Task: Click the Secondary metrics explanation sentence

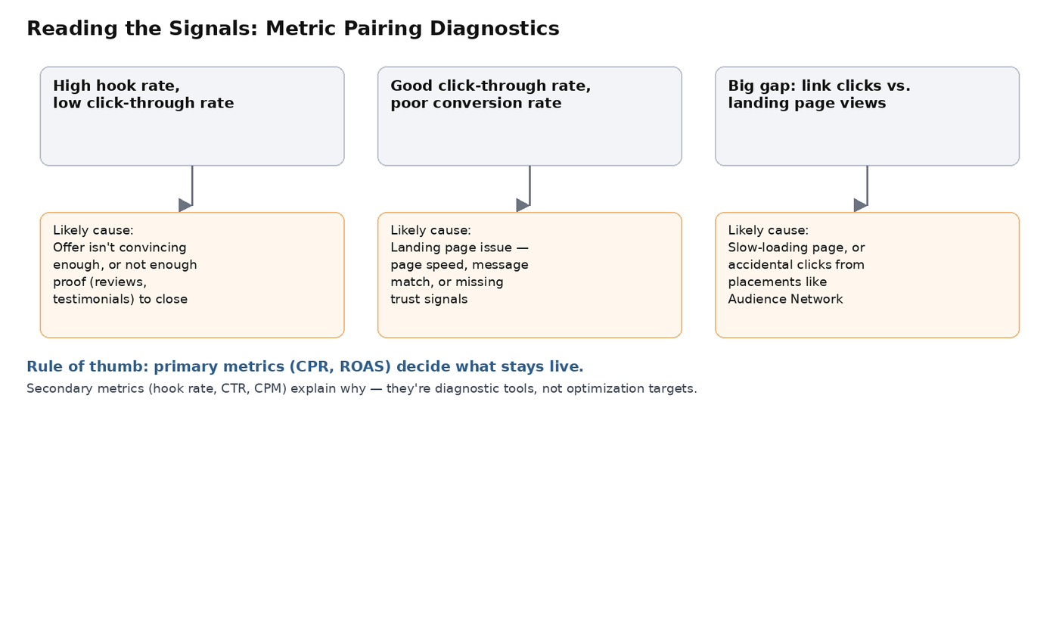Action: pos(362,389)
